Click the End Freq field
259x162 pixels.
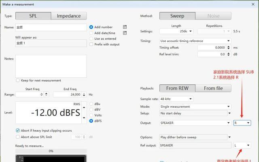coord(68,94)
